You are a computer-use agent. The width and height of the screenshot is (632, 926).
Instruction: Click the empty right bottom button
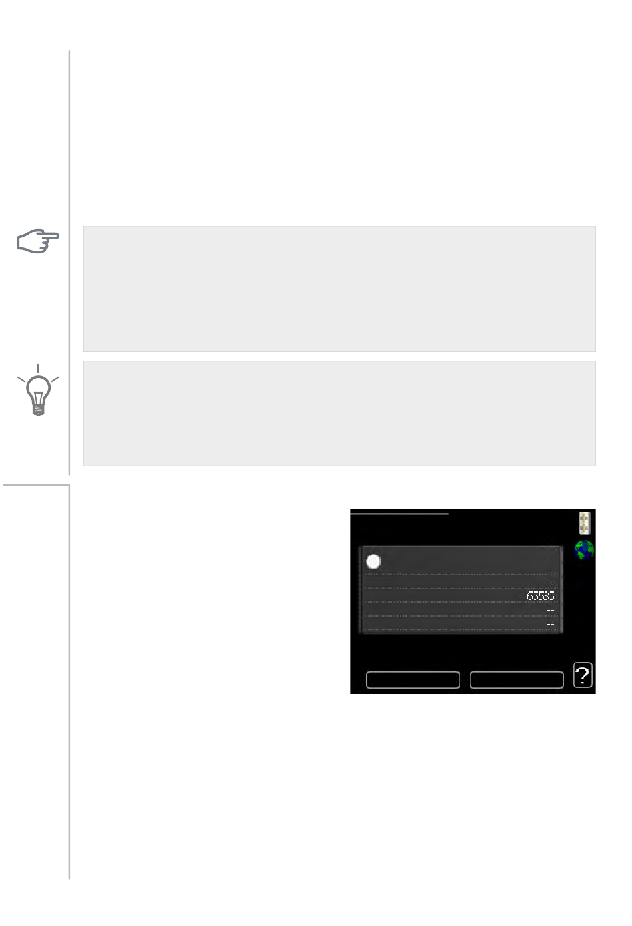pos(517,679)
